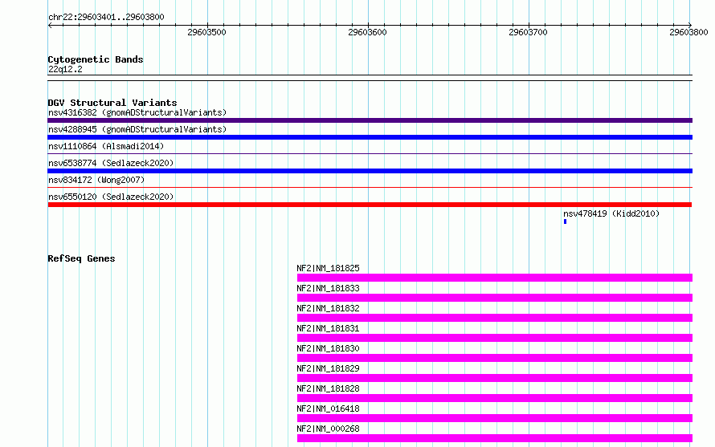The width and height of the screenshot is (715, 447).
Task: Click the Cytogenetic Bands track heading
Action: pyautogui.click(x=96, y=59)
